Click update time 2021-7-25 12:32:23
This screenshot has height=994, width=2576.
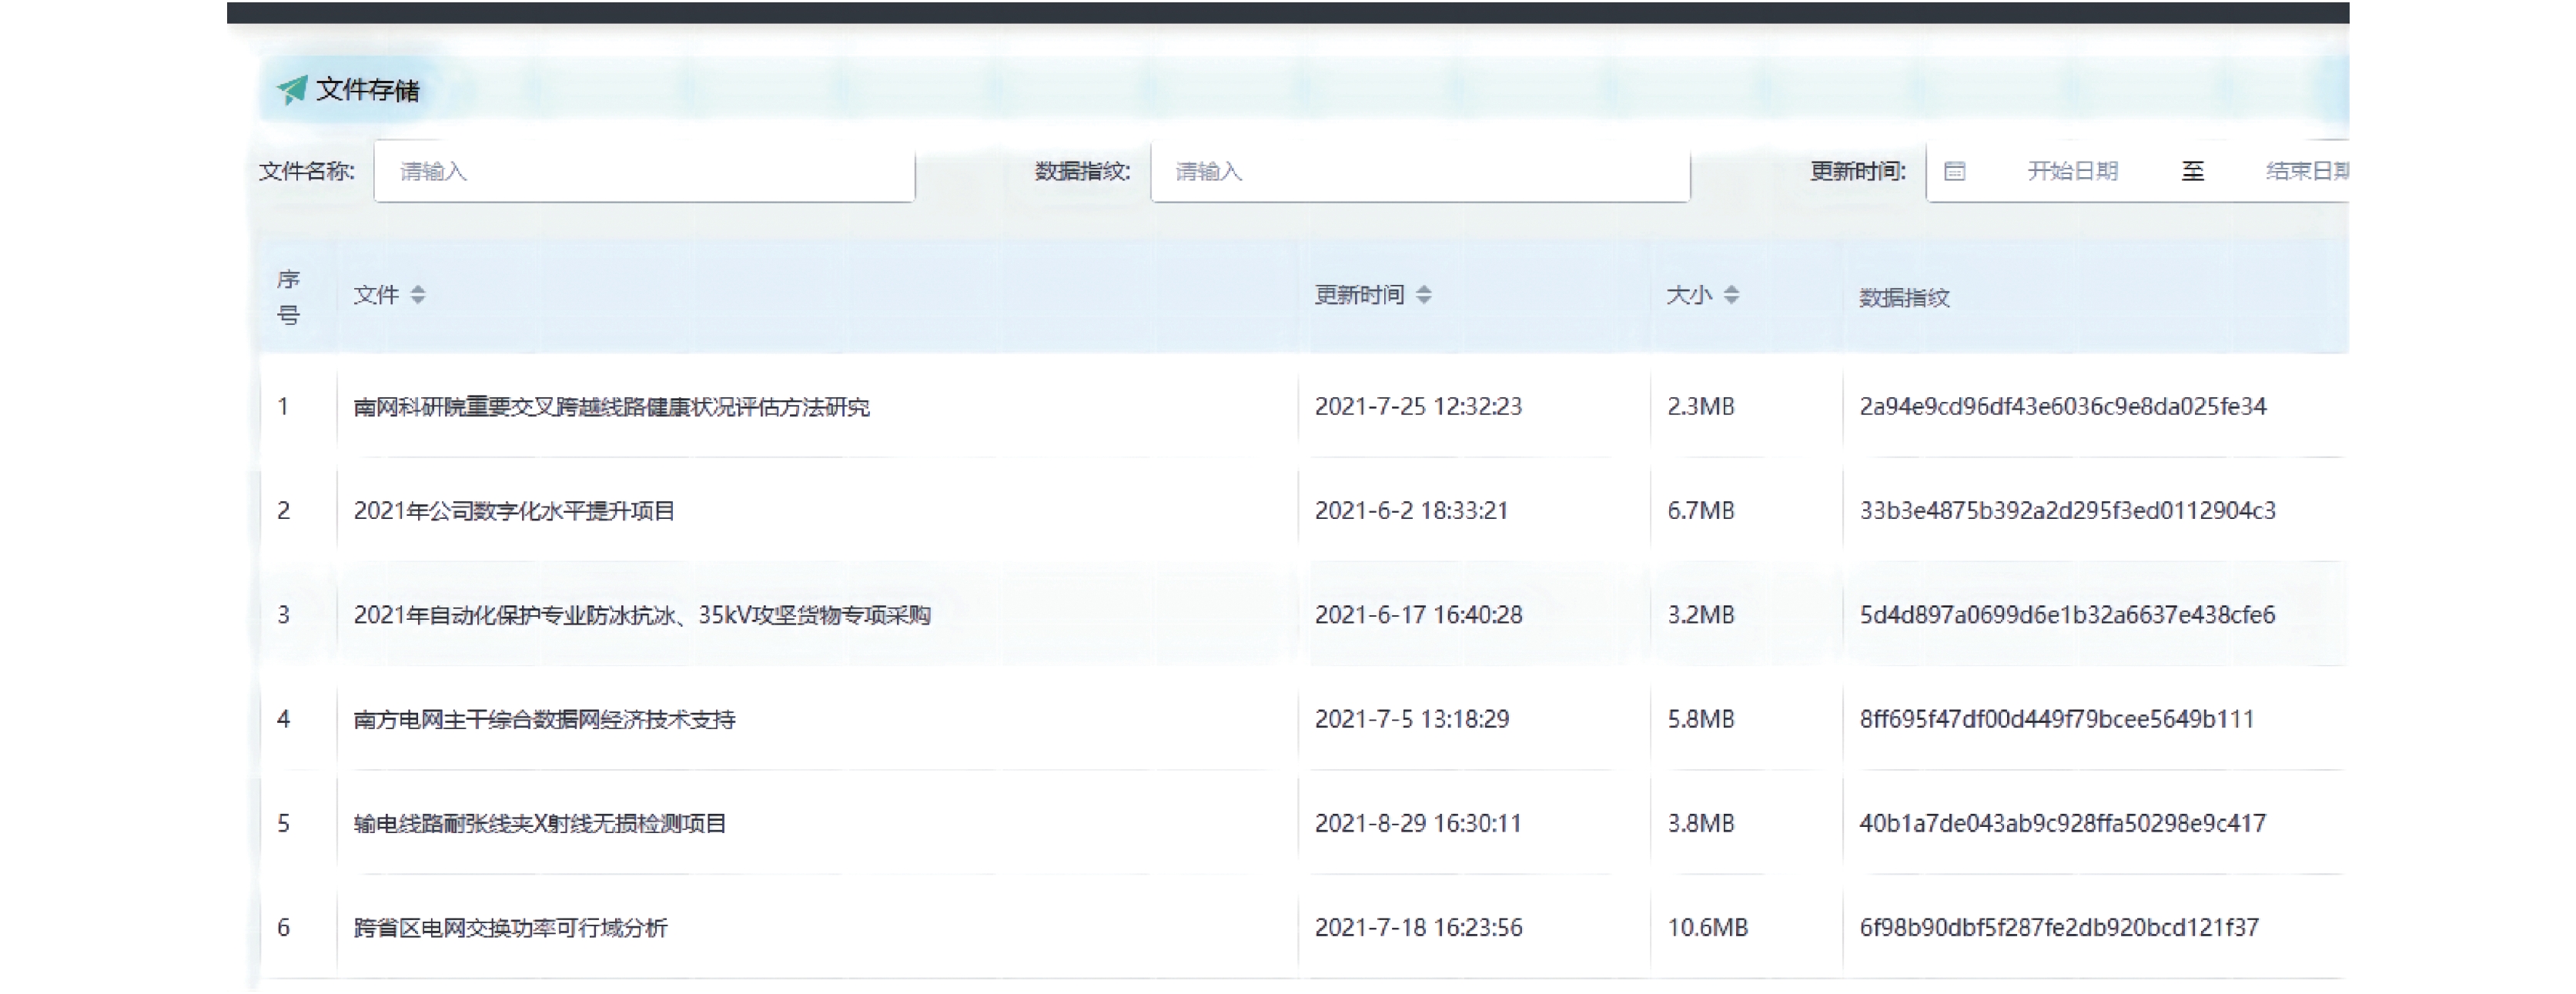point(1418,406)
